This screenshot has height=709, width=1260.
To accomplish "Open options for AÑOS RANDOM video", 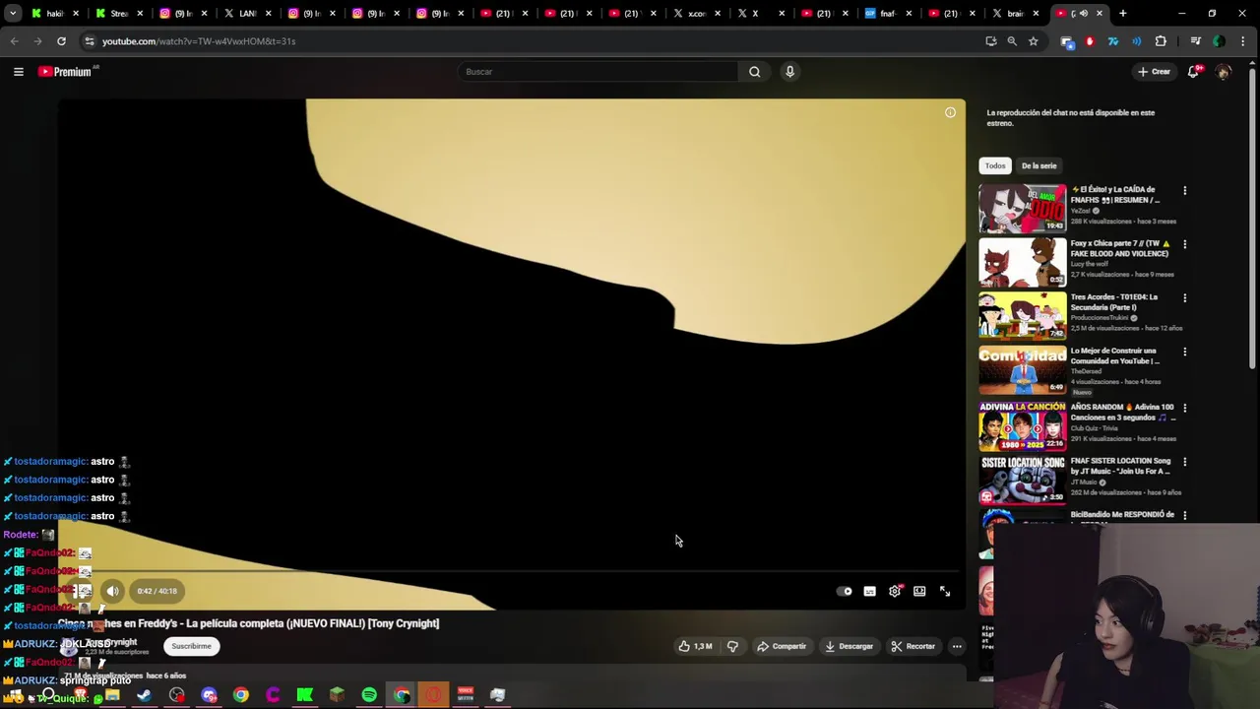I will pos(1184,408).
